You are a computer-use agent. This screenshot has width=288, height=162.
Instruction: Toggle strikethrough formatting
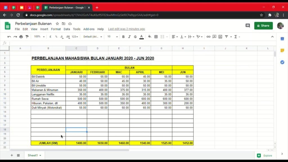(x=135, y=37)
